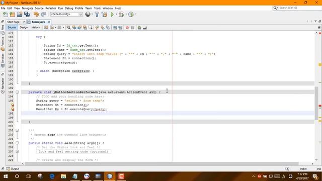Click the red error stripe mark
The width and height of the screenshot is (322, 181).
(x=320, y=106)
